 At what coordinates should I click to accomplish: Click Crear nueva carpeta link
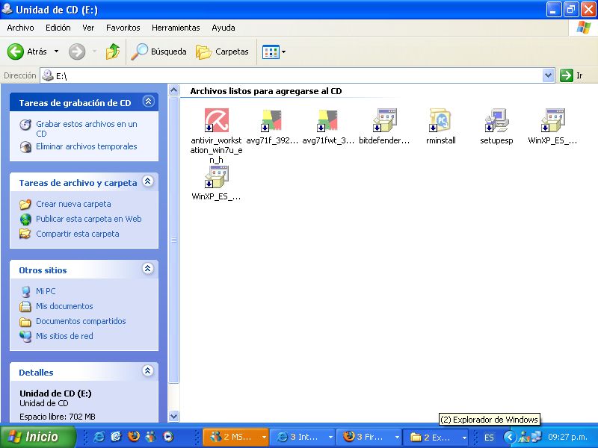point(73,204)
